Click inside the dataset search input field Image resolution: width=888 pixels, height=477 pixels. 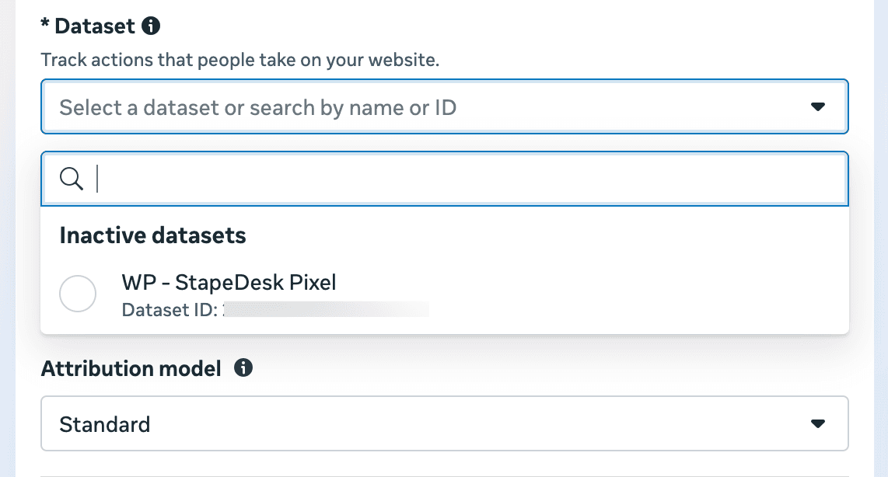(311, 178)
